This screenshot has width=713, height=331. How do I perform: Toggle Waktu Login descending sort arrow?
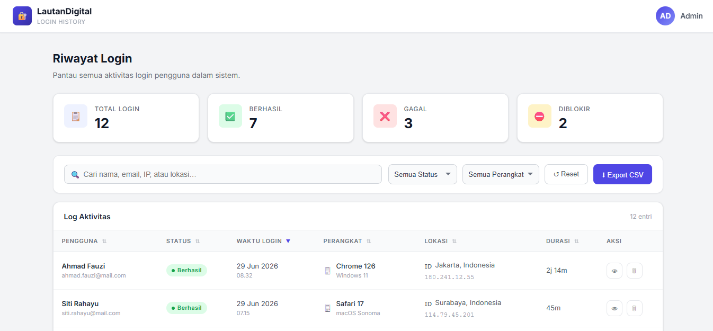point(288,241)
